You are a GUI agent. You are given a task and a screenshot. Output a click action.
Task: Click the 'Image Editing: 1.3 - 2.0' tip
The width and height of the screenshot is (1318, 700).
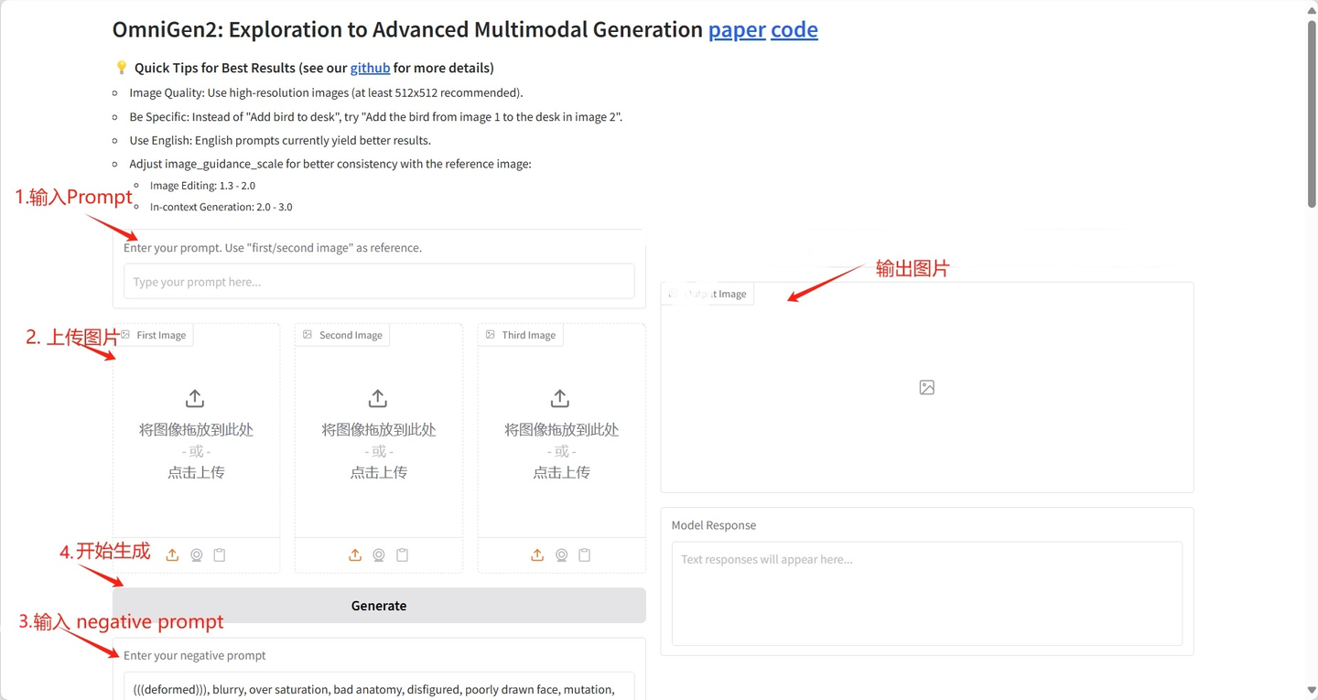(202, 186)
